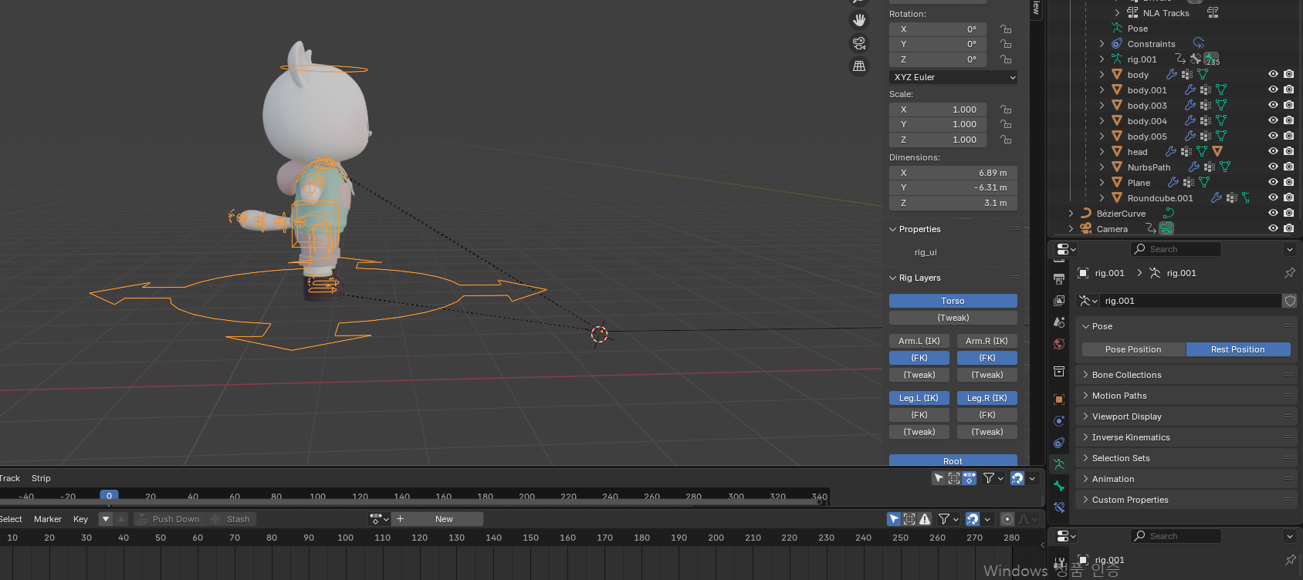The height and width of the screenshot is (580, 1303).
Task: Open the Bone properties tab
Action: pos(1059,486)
